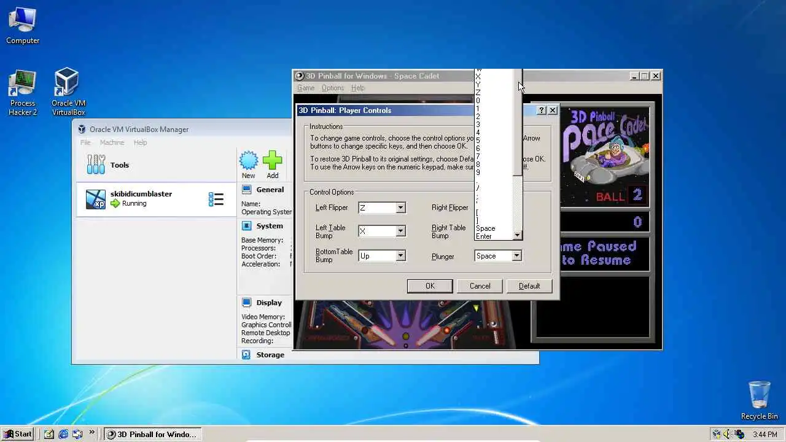Click the Display section heading text
This screenshot has width=786, height=442.
269,303
